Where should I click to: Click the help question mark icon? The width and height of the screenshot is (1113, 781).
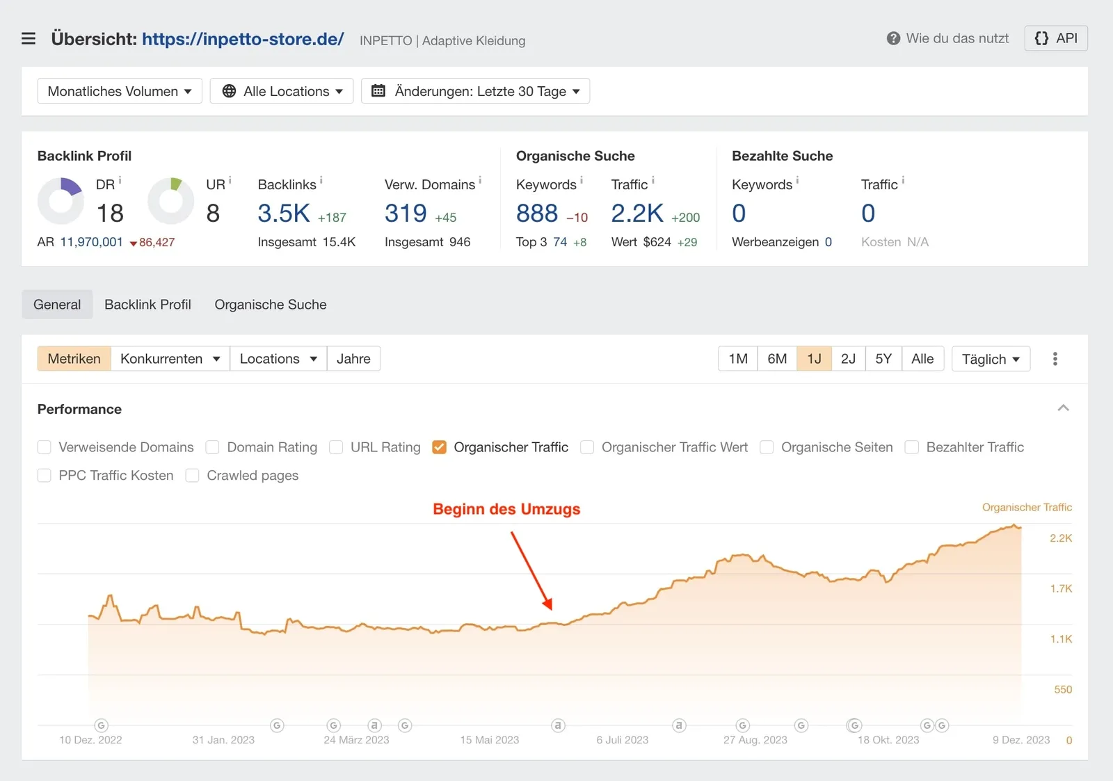893,38
